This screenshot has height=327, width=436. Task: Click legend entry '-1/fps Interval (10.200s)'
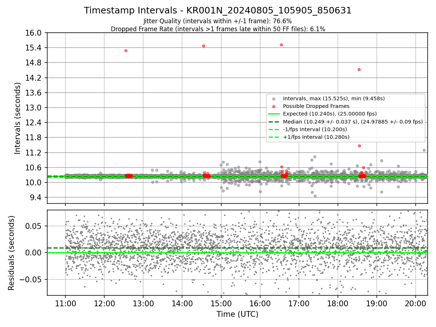315,129
